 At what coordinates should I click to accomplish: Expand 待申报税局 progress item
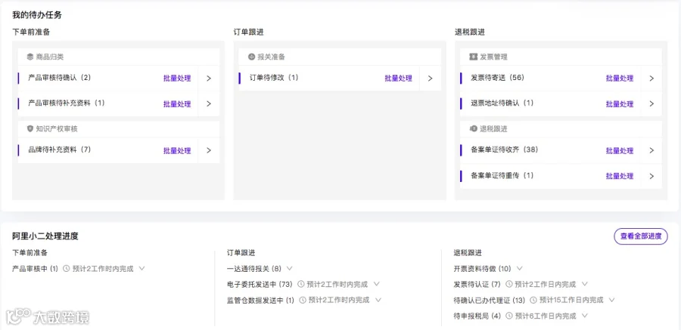pyautogui.click(x=585, y=316)
